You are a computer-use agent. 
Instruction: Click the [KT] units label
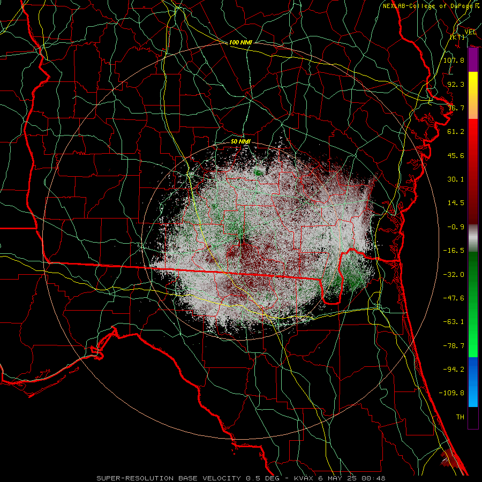click(457, 37)
